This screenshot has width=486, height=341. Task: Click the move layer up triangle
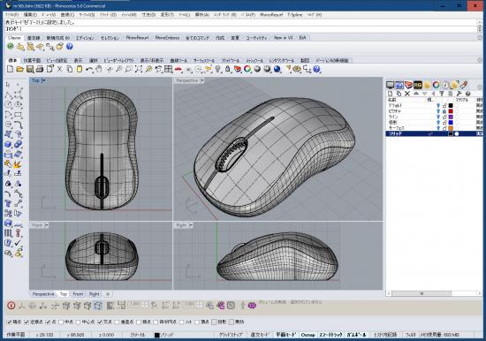[416, 94]
